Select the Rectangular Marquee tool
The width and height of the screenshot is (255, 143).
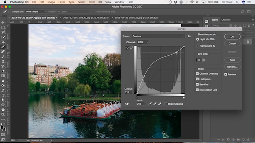3,27
